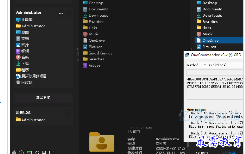Click the 文件夹 type value in preview

[161, 144]
